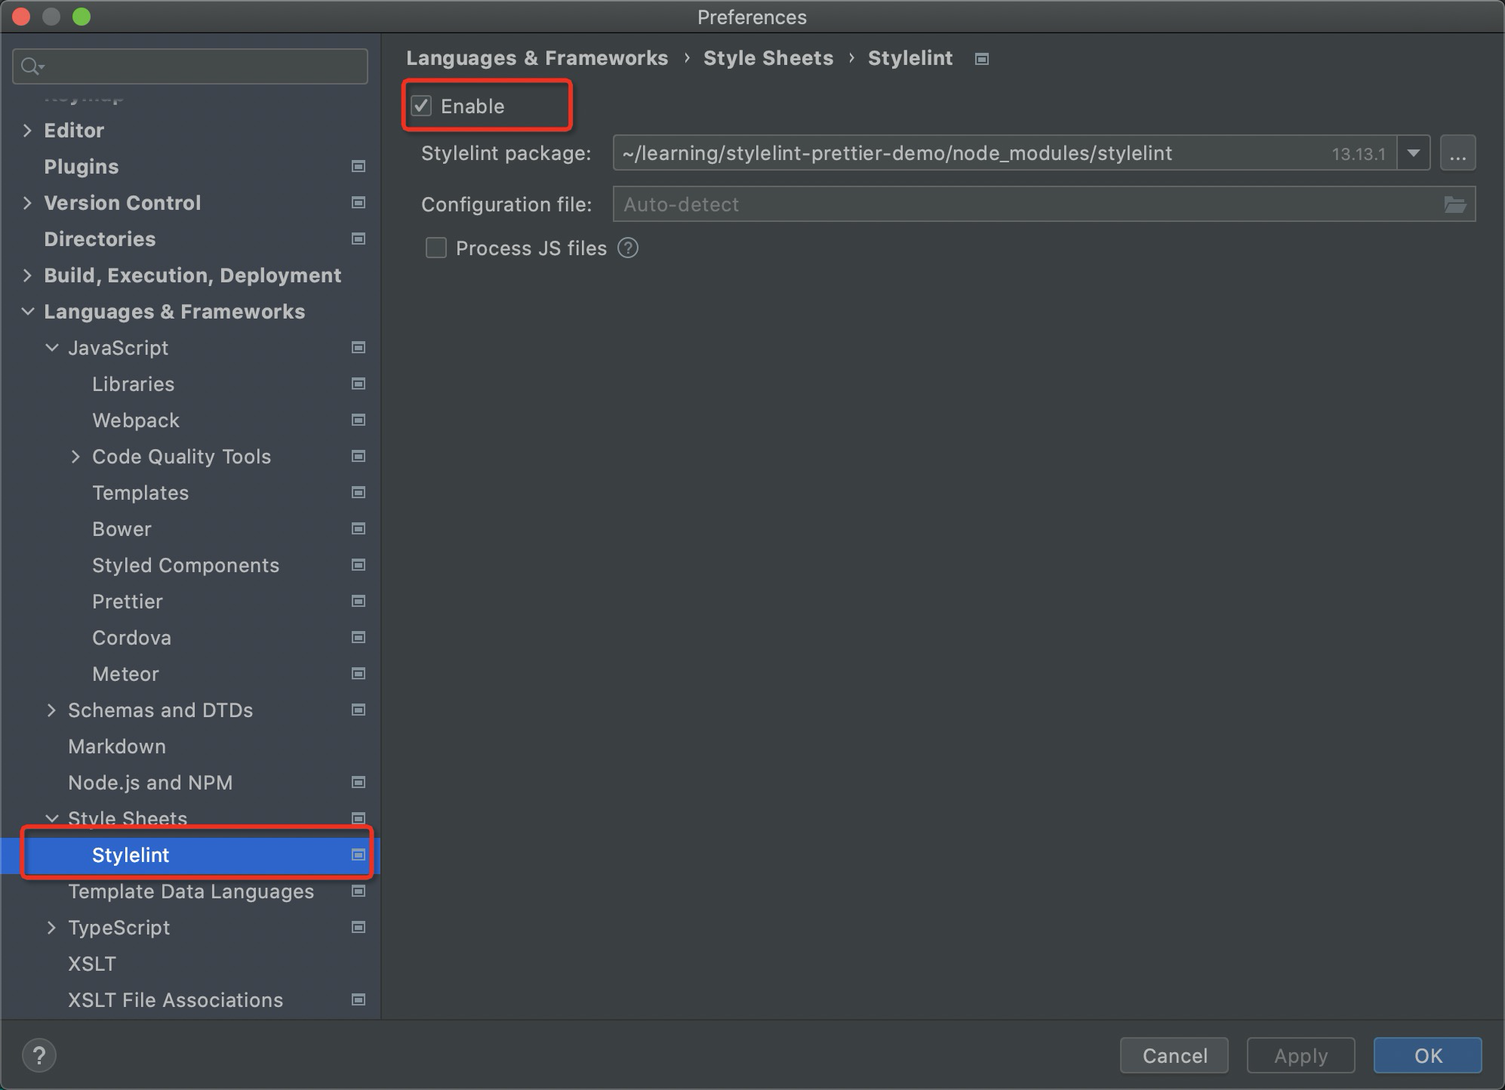Select Node.js and NPM settings page
1505x1090 pixels.
click(150, 783)
